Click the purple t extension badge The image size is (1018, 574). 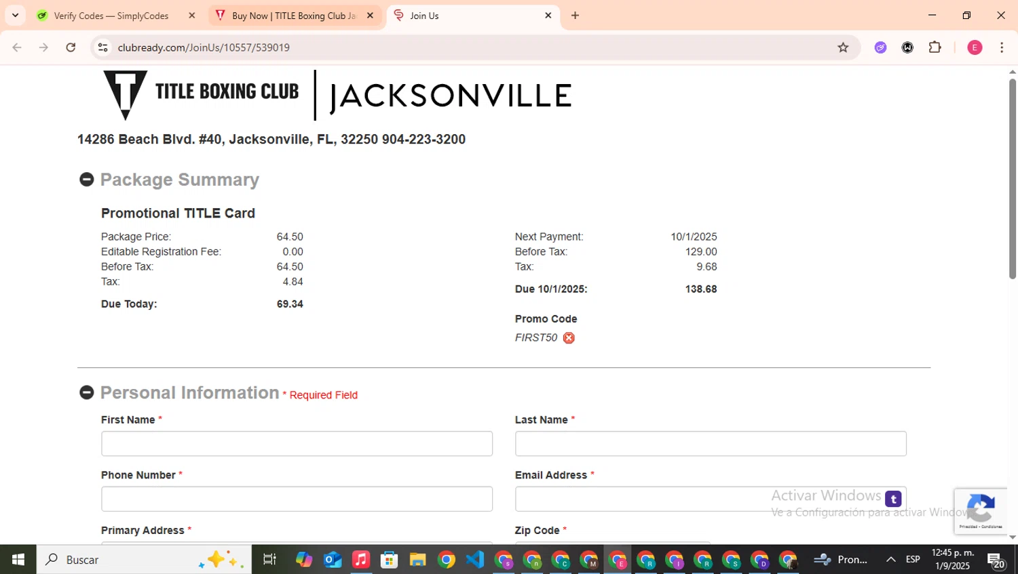point(893,499)
